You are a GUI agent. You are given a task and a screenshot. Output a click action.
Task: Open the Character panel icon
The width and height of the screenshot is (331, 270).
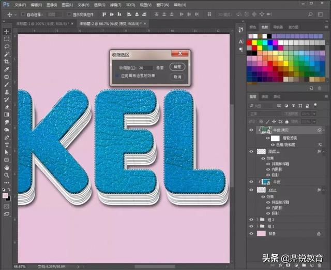[x=241, y=41]
